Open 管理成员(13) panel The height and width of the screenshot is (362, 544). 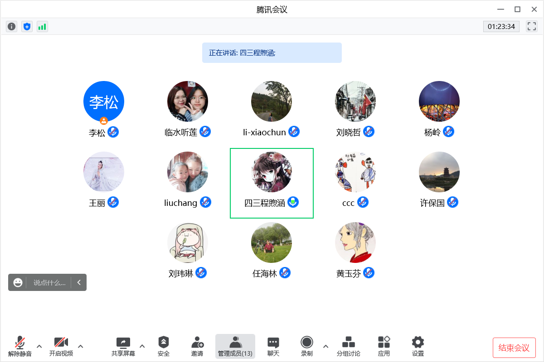[x=235, y=347]
